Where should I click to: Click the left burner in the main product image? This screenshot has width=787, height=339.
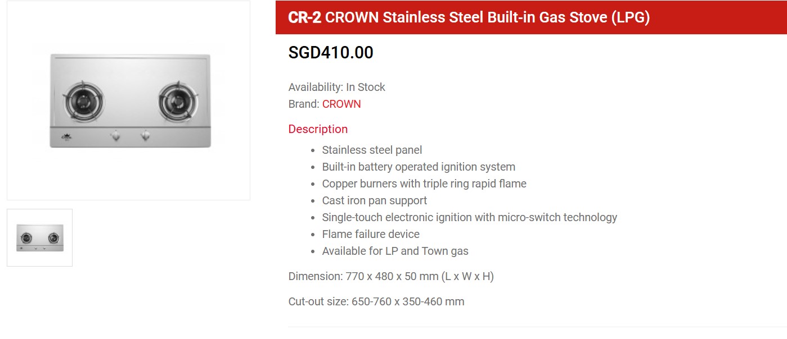[x=84, y=102]
